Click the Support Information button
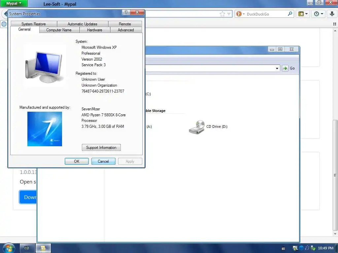The width and height of the screenshot is (338, 253). click(x=101, y=148)
